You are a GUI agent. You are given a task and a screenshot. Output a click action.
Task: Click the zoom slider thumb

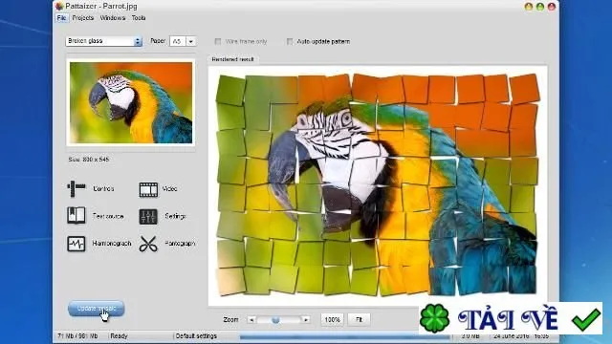[275, 320]
